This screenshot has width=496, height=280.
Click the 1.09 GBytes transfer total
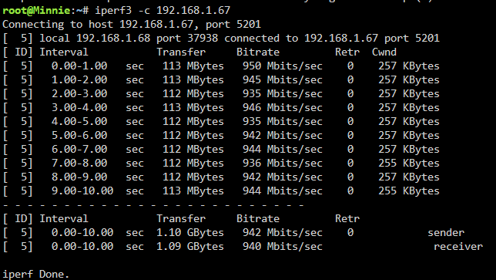pos(190,246)
